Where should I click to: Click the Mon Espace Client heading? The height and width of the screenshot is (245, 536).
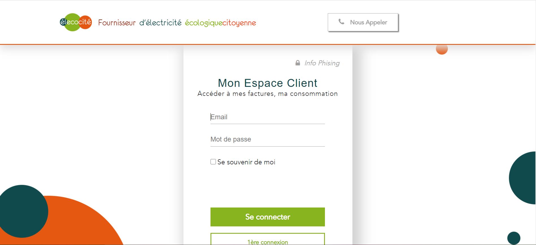(268, 83)
